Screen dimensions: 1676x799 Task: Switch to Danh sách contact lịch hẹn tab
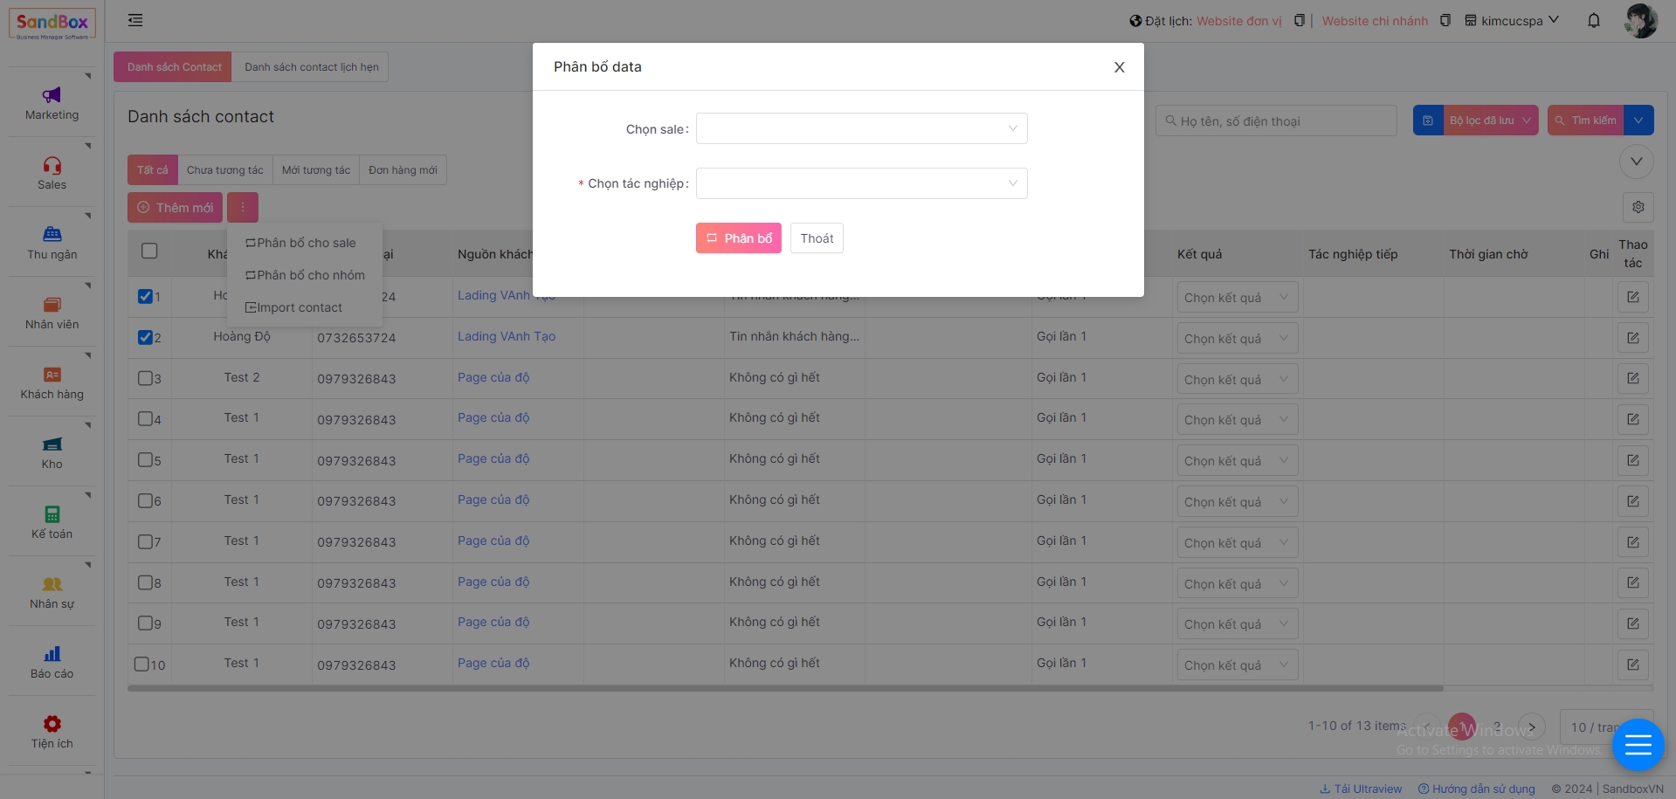311,67
